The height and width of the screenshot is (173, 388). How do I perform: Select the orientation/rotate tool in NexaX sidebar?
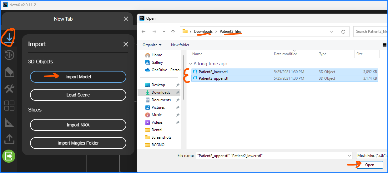(9, 55)
